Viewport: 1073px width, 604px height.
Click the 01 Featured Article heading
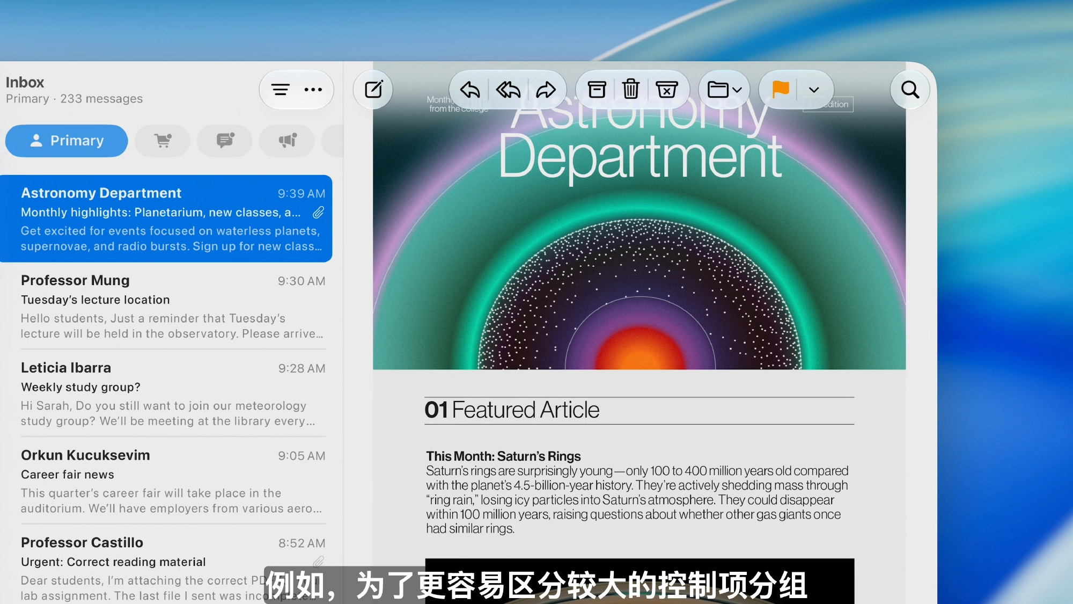(x=512, y=410)
